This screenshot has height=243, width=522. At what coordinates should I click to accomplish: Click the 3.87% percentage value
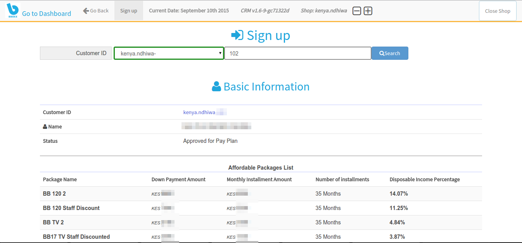tap(397, 237)
